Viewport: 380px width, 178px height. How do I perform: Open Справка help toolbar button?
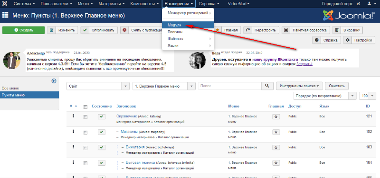coord(327,40)
